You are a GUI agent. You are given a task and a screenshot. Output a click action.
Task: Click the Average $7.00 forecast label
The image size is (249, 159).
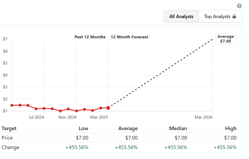pyautogui.click(x=225, y=39)
